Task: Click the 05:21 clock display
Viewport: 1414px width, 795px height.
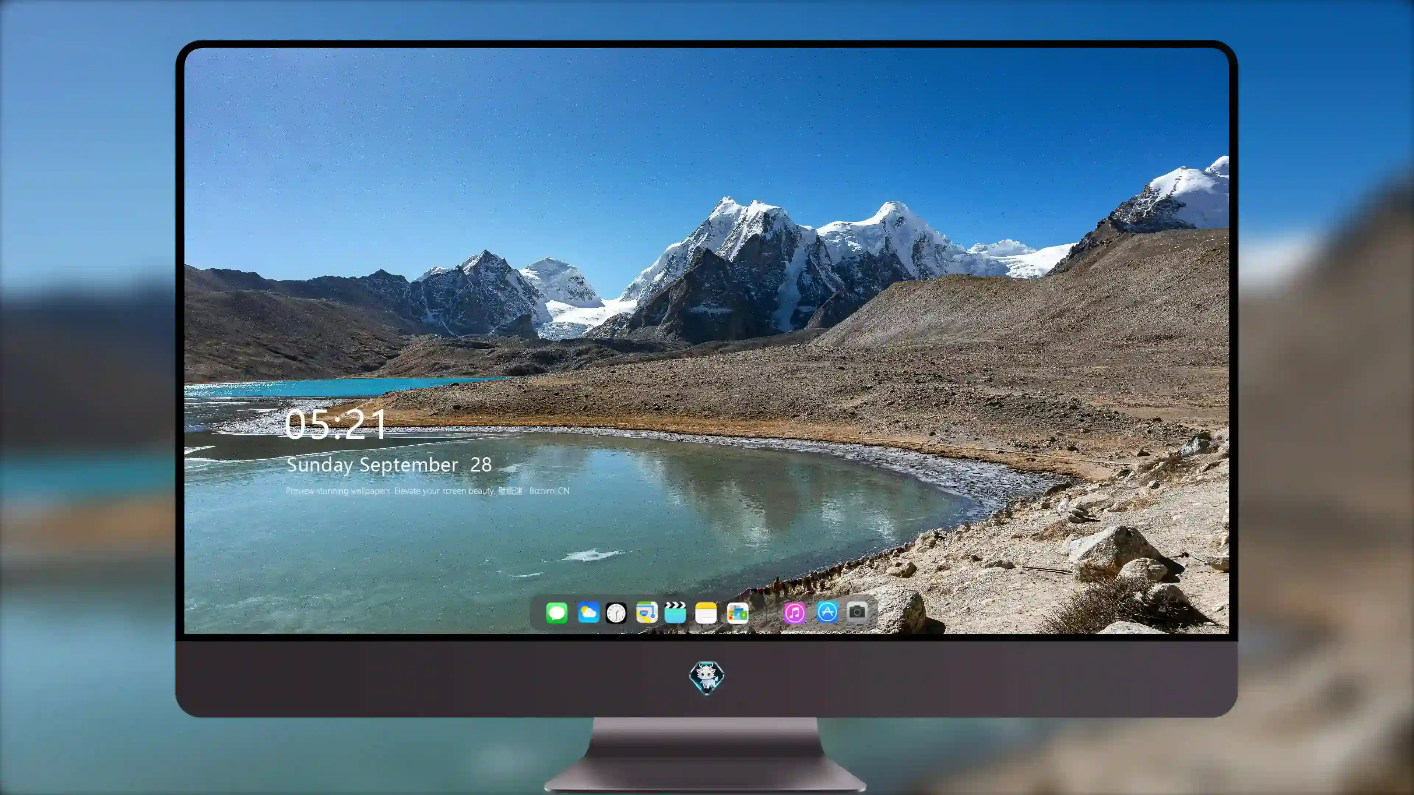Action: pos(335,424)
